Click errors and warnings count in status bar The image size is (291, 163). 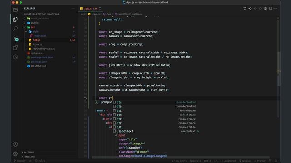coord(40,161)
